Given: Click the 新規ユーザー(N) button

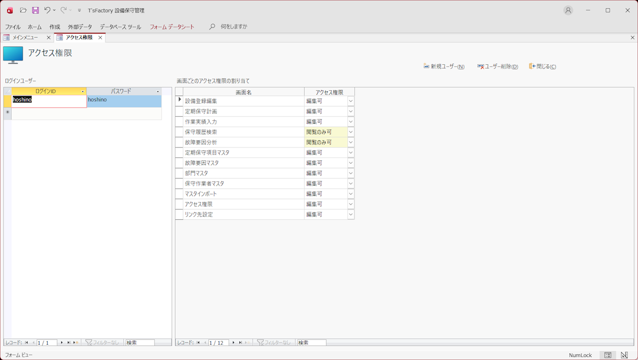Looking at the screenshot, I should tap(444, 67).
